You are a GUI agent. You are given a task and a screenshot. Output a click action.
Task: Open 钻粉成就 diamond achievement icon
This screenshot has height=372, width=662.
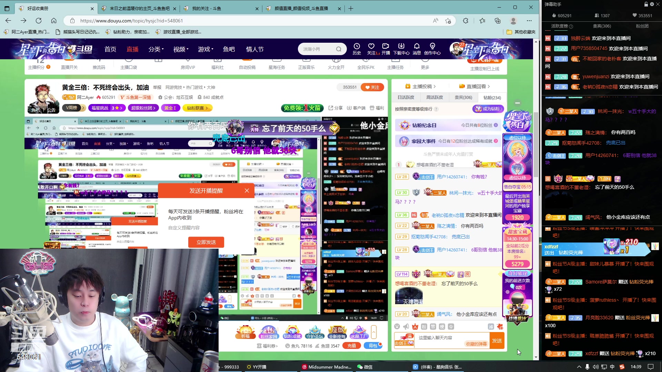coord(292,332)
